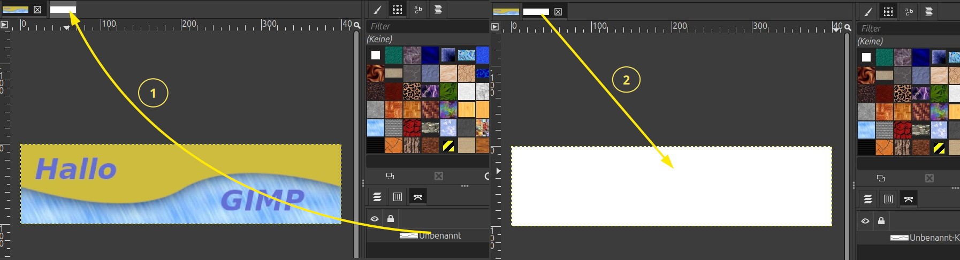
Task: Expand the collapsed side arrow in the right window
Action: (498, 171)
